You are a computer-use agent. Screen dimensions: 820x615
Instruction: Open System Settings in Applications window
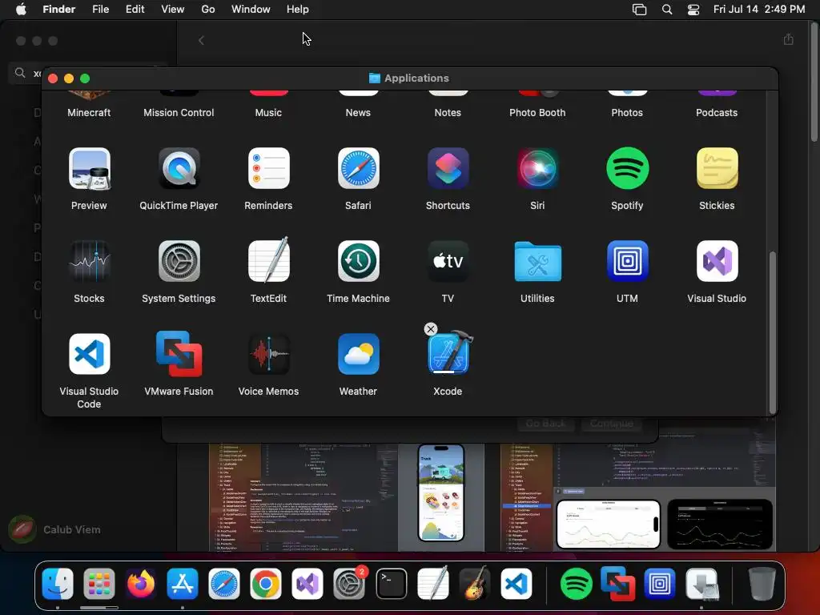(179, 261)
